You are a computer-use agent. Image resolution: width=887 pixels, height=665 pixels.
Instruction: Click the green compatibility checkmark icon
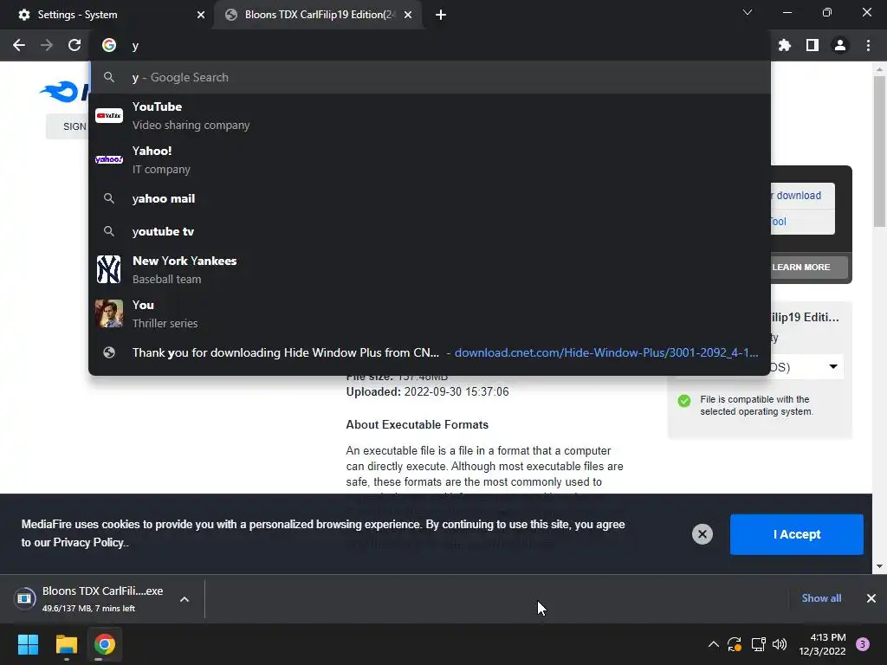pos(684,401)
